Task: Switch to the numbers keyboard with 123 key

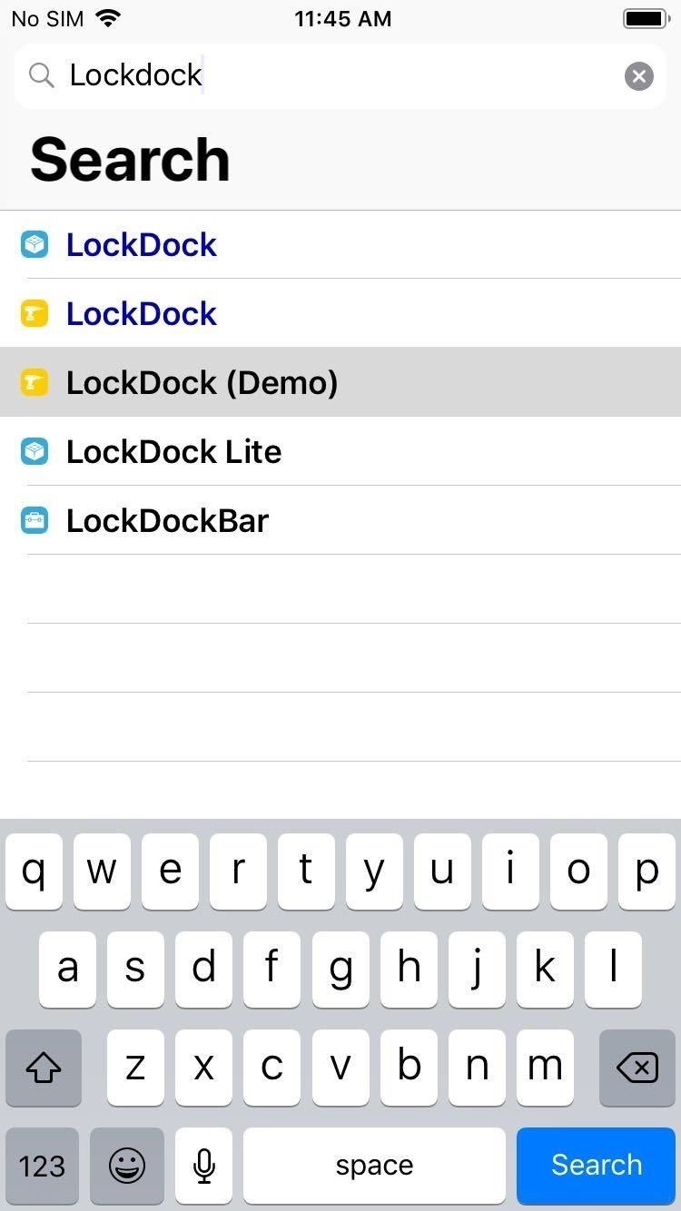Action: [x=42, y=1166]
